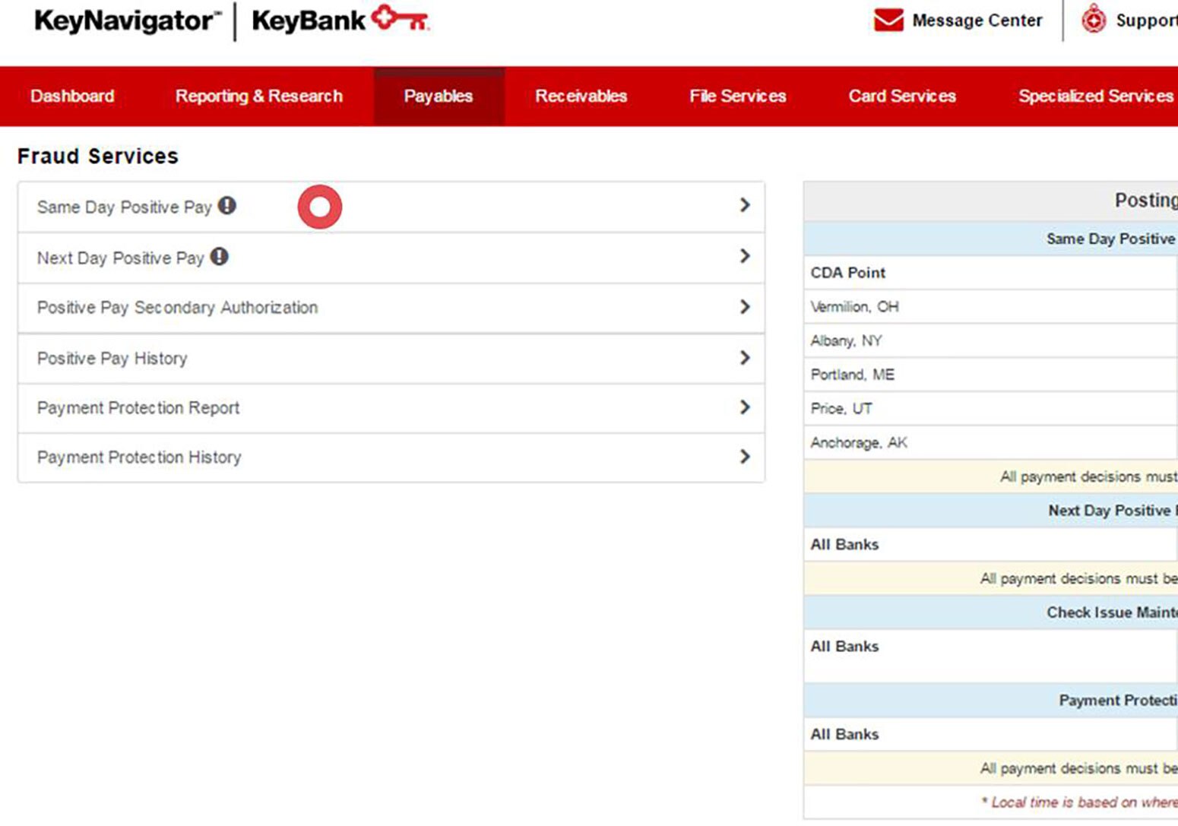Open the File Services section
The height and width of the screenshot is (826, 1178).
736,96
